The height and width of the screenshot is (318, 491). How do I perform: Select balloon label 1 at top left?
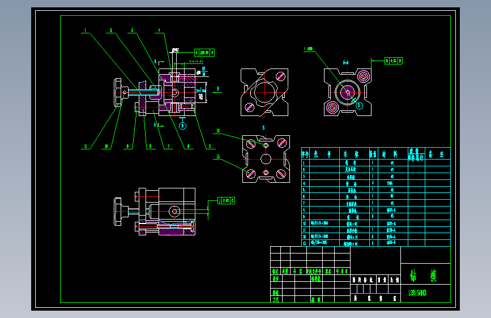pos(85,31)
